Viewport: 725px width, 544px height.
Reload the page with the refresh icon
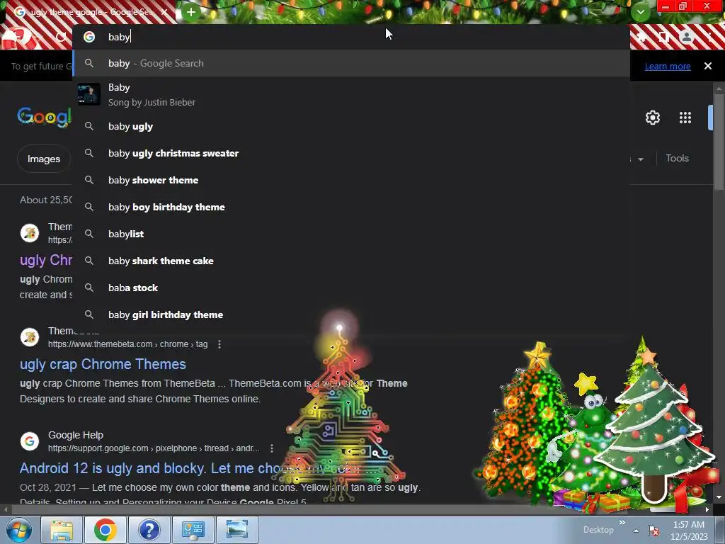[x=61, y=37]
